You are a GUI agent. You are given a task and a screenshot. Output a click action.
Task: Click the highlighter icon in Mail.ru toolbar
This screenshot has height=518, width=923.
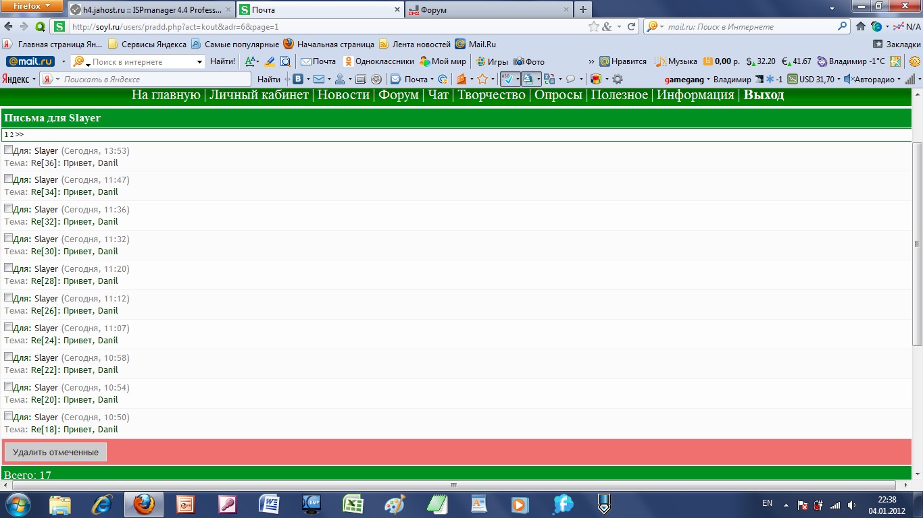click(x=270, y=61)
